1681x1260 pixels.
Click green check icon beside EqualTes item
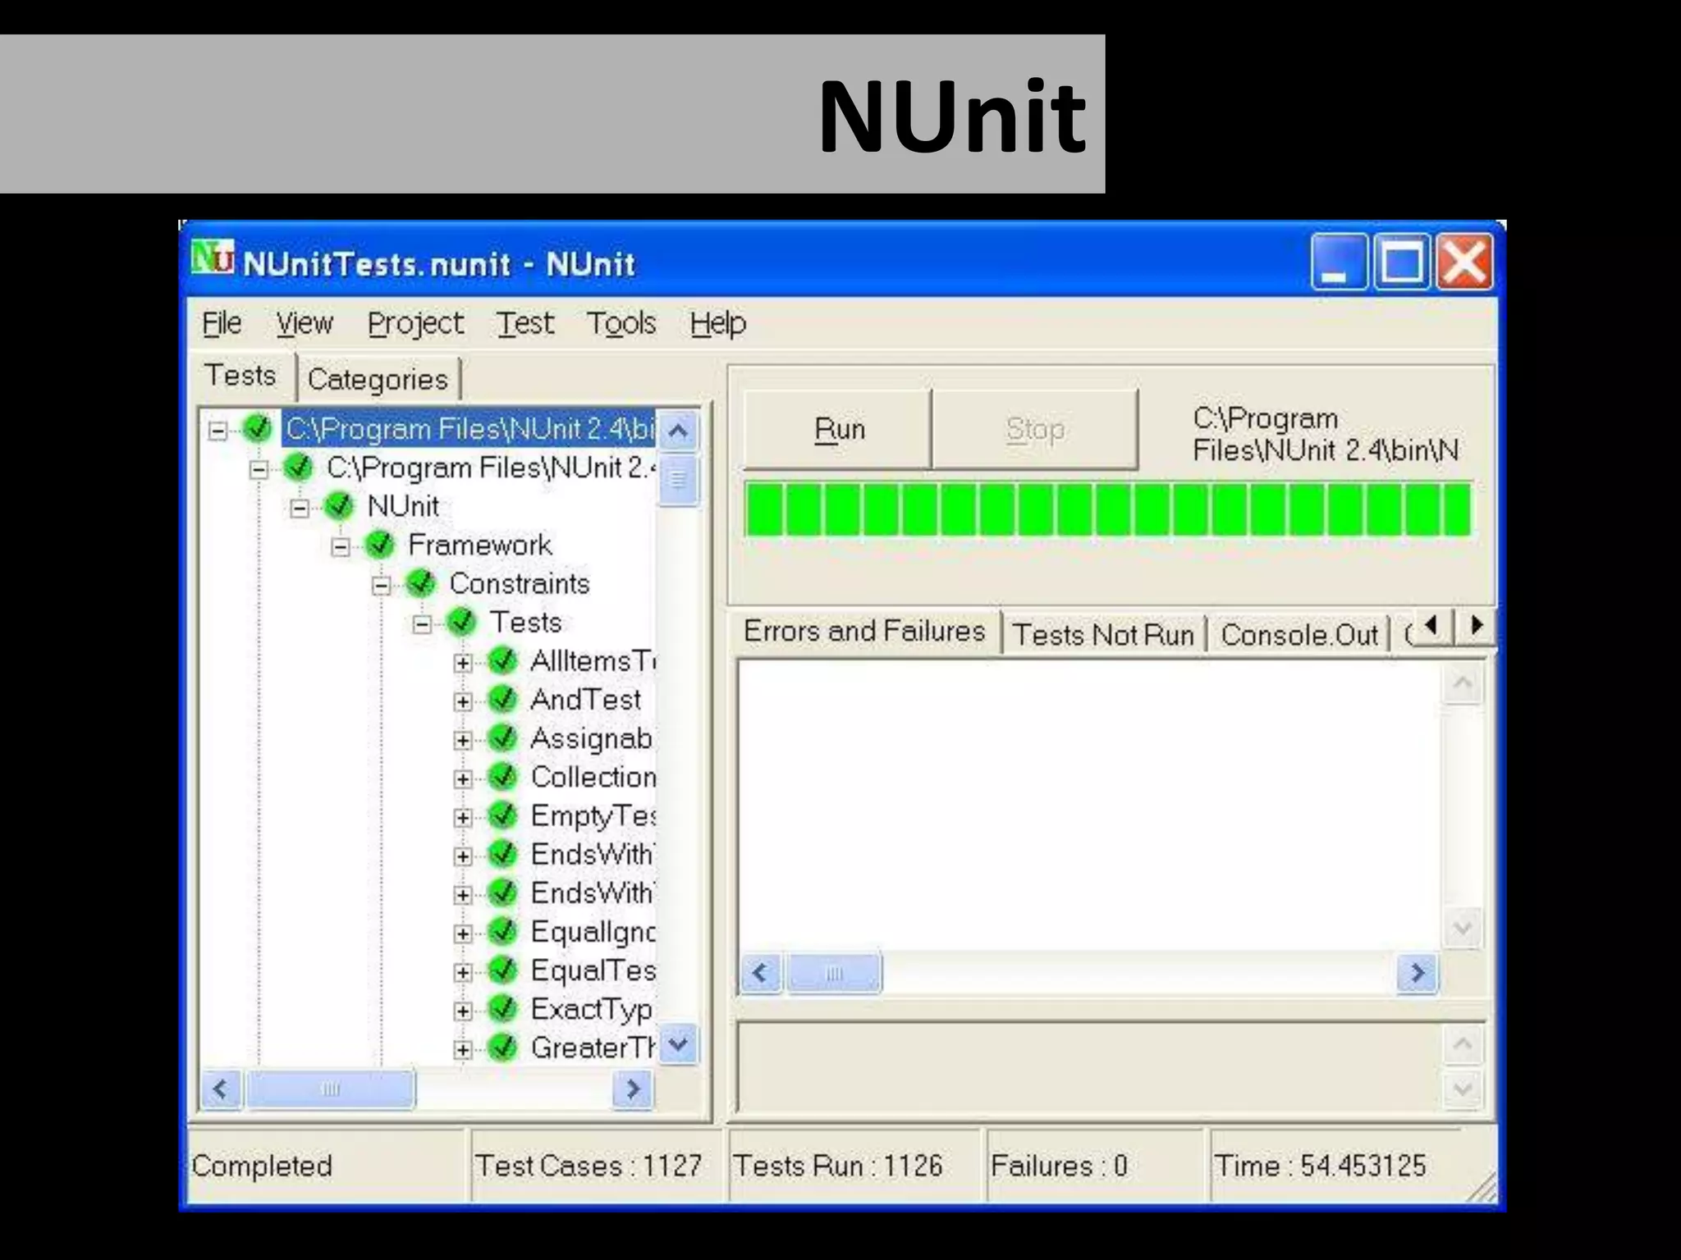pos(502,970)
